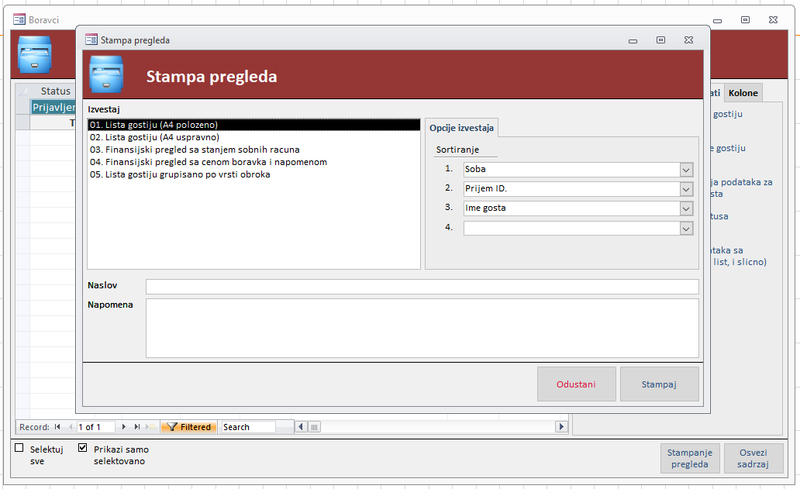Click into the Naslov text field
This screenshot has width=800, height=489.
(x=422, y=287)
